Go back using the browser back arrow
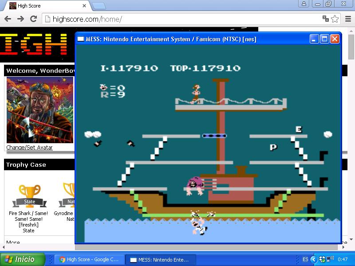Image resolution: width=355 pixels, height=266 pixels. 8,19
